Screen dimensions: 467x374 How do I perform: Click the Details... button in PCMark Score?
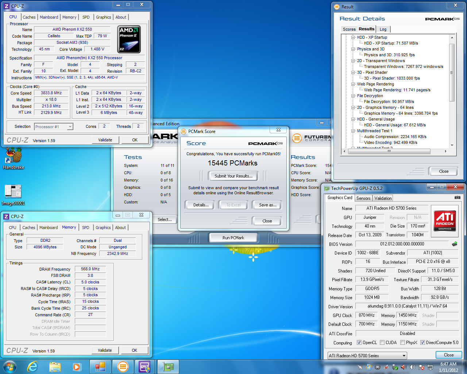[201, 205]
